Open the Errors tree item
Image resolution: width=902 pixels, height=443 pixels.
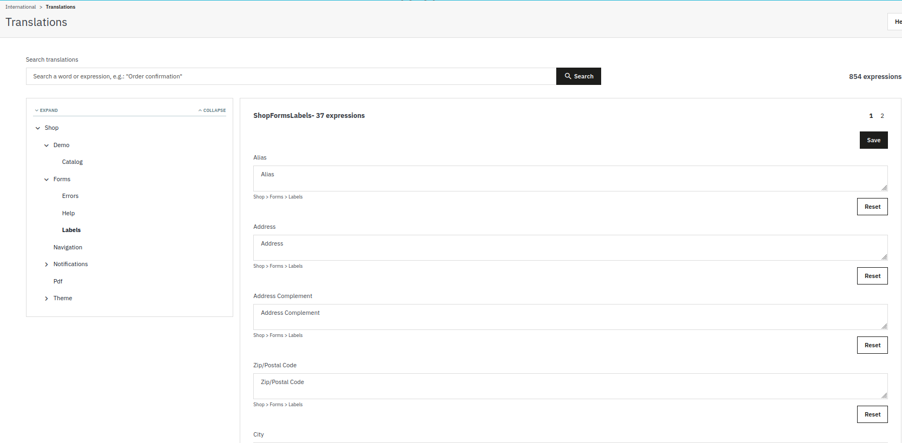(x=70, y=196)
